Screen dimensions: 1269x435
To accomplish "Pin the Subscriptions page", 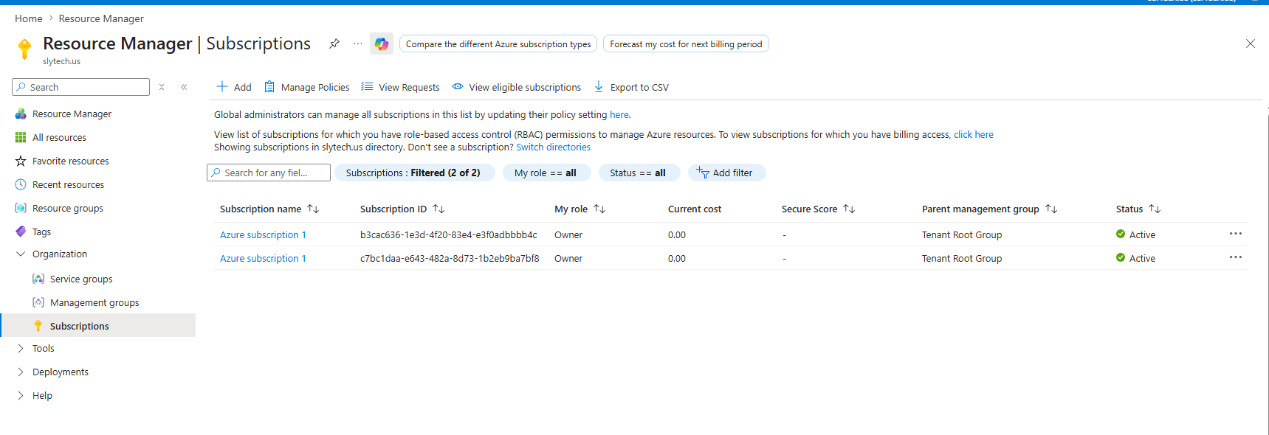I will pyautogui.click(x=334, y=43).
